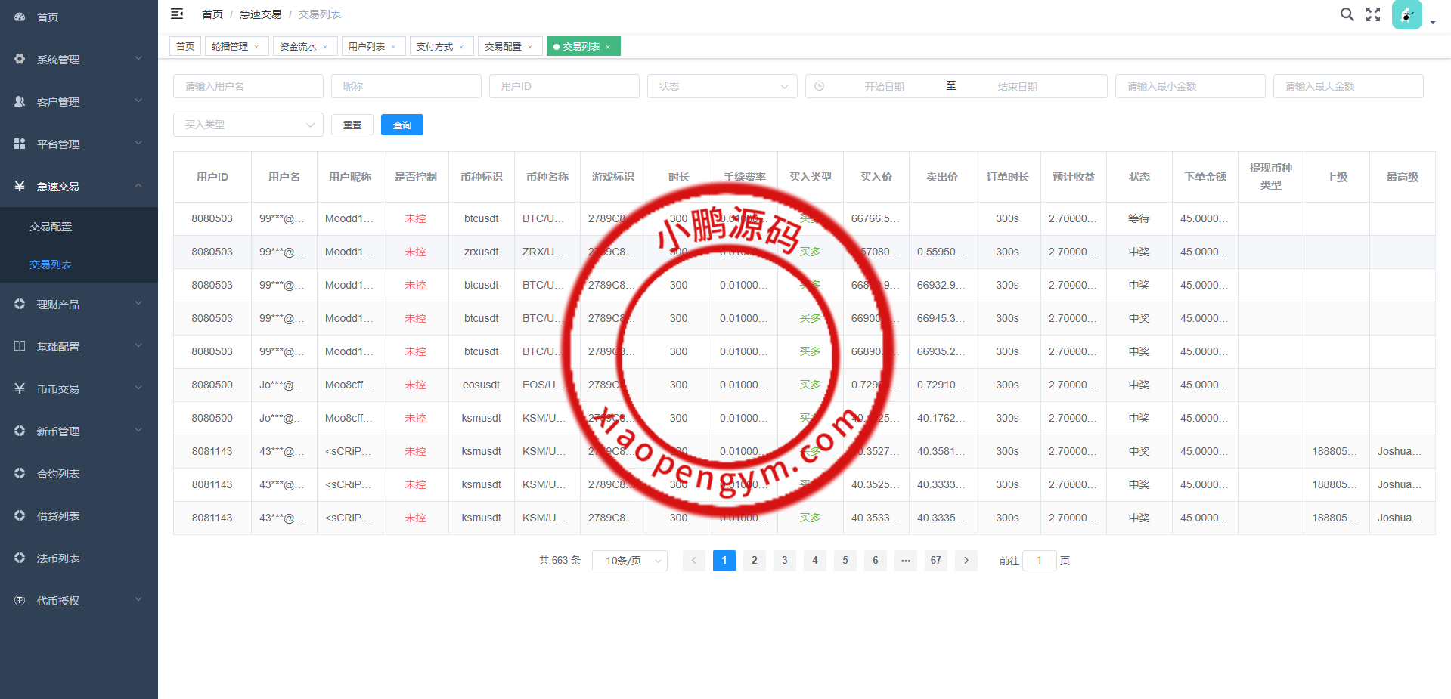
Task: Open 代币授权 sidebar item
Action: (x=57, y=600)
